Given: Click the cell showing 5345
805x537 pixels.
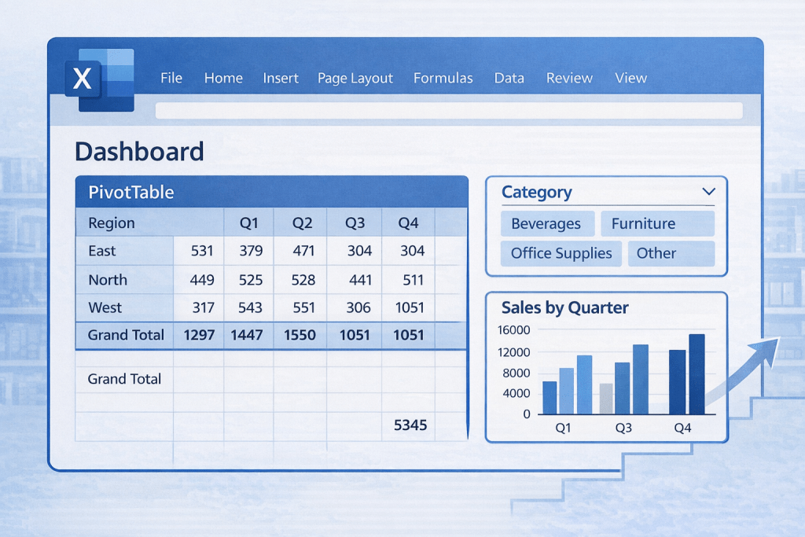Looking at the screenshot, I should coord(410,425).
